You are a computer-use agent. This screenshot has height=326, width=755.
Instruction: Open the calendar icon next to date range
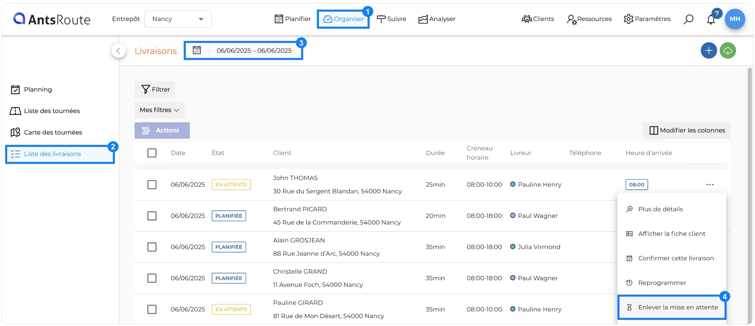click(197, 50)
